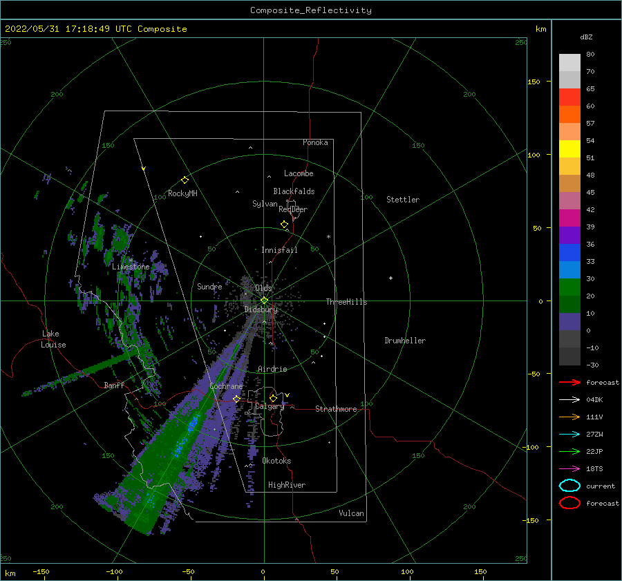Image resolution: width=622 pixels, height=581 pixels.
Task: Click the Lacombe label
Action: (299, 173)
